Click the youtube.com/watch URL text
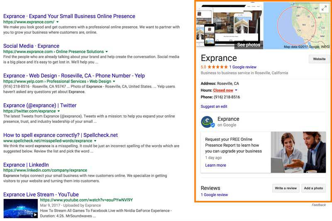332x221 pixels. point(86,200)
